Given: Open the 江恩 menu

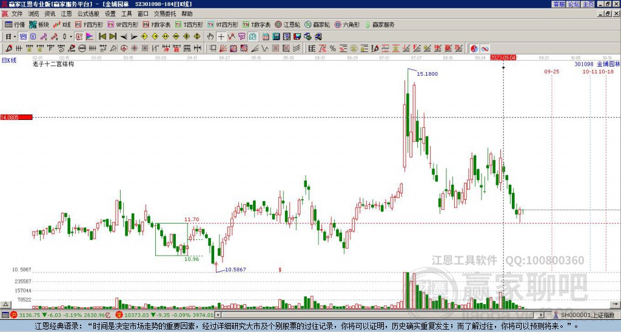Looking at the screenshot, I should (66, 14).
